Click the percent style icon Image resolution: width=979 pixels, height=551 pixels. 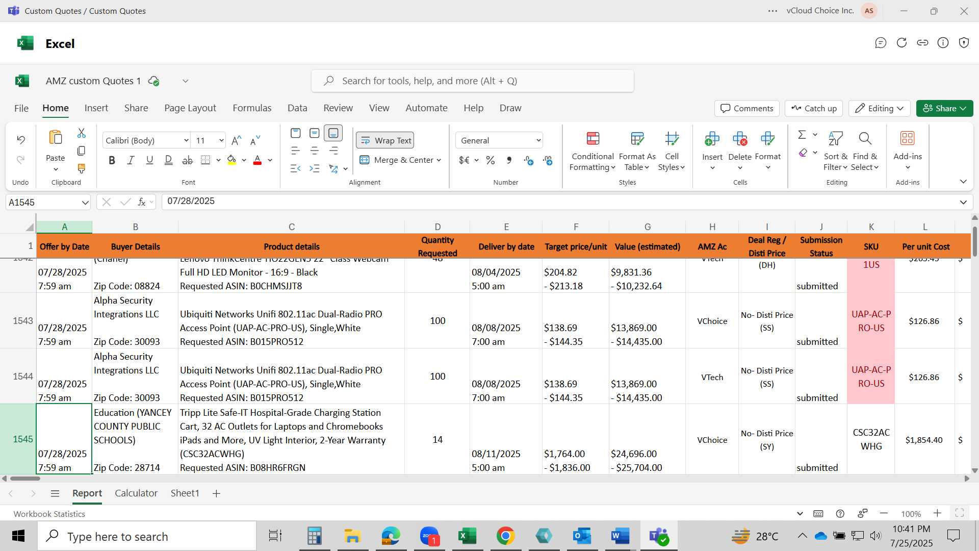[491, 161]
